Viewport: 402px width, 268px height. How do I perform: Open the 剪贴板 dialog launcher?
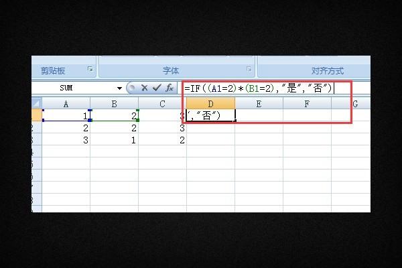tap(90, 69)
